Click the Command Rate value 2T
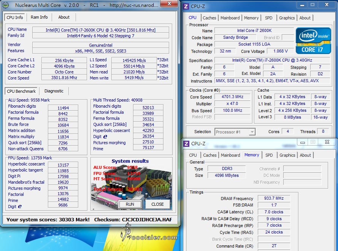Image resolution: width=338 pixels, height=251 pixels. (274, 246)
